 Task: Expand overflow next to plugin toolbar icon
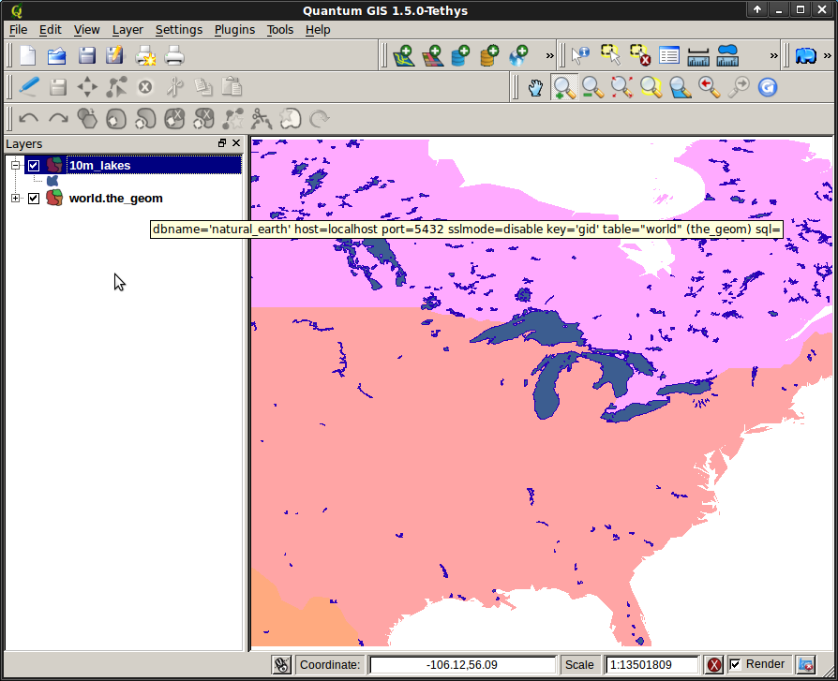point(828,55)
